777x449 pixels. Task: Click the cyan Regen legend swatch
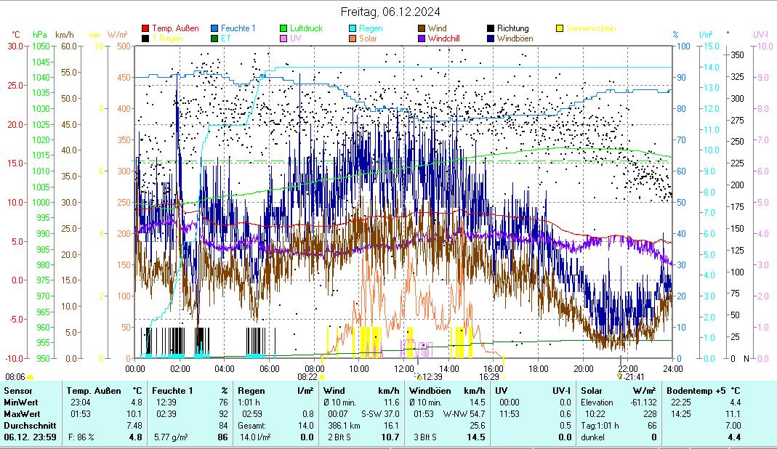tap(353, 29)
